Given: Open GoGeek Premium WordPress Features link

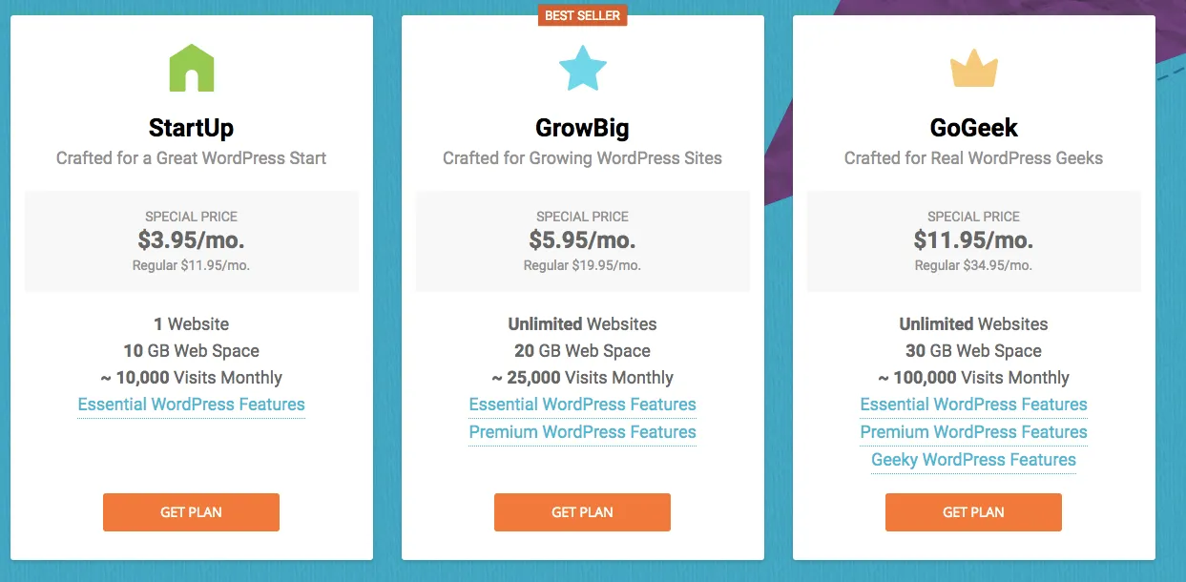Looking at the screenshot, I should pos(973,432).
